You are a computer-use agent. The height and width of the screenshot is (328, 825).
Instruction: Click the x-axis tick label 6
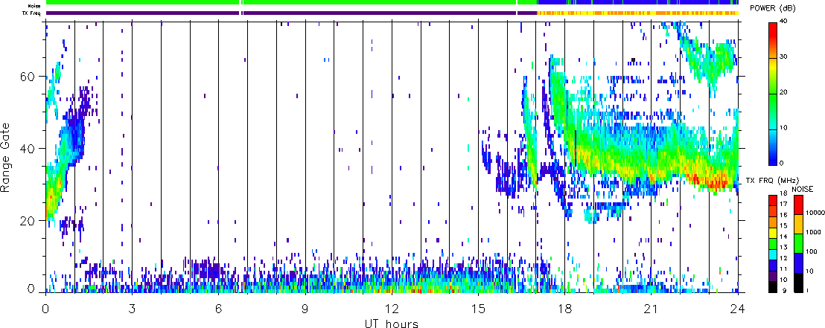click(218, 308)
